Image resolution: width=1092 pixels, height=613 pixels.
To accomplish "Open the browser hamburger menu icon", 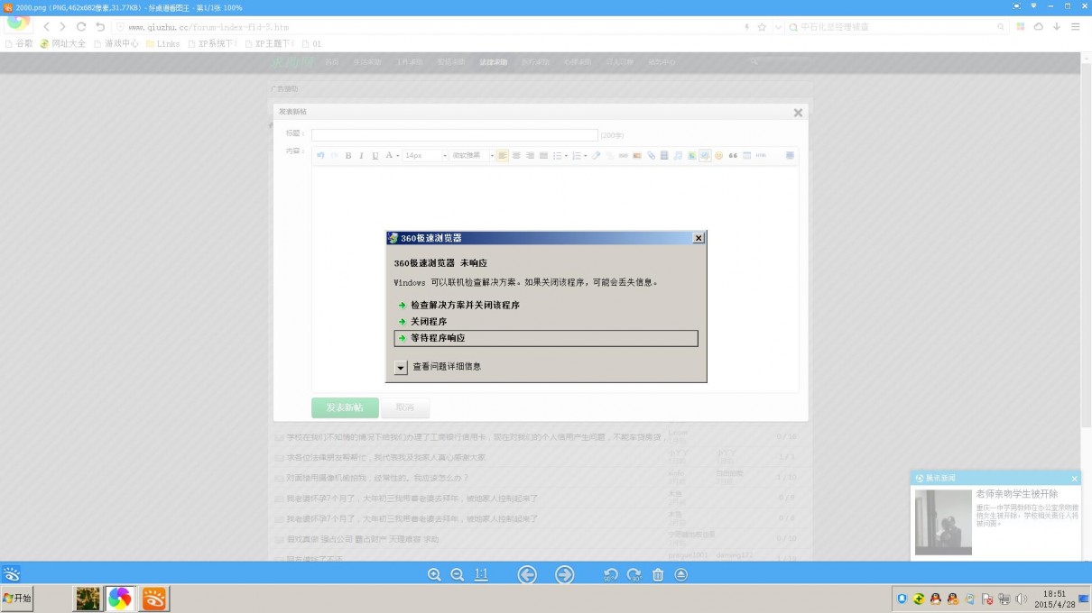I will (x=1075, y=27).
